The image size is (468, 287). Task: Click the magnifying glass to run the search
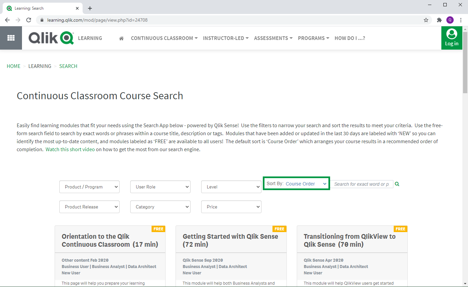point(397,183)
